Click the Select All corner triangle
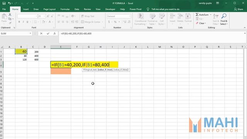 2,47
